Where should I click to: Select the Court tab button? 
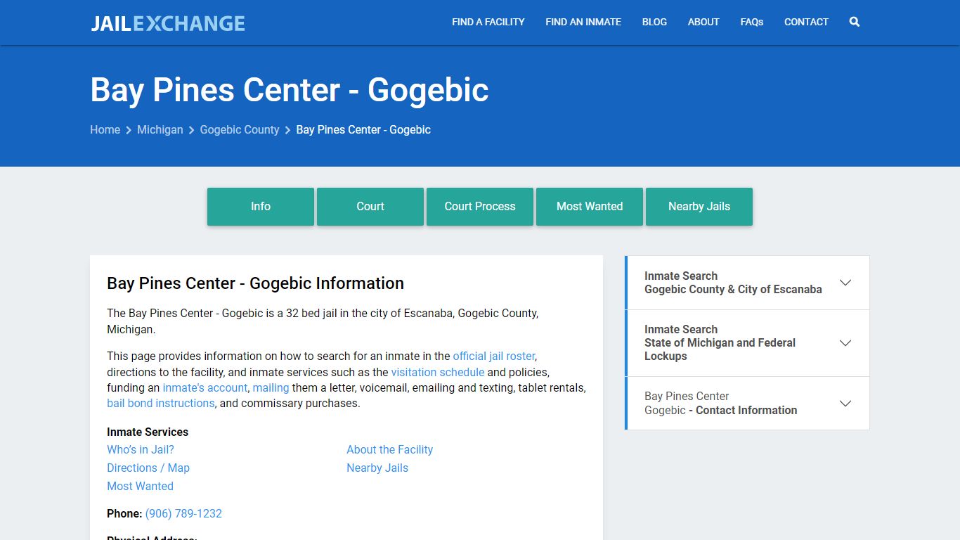tap(370, 207)
